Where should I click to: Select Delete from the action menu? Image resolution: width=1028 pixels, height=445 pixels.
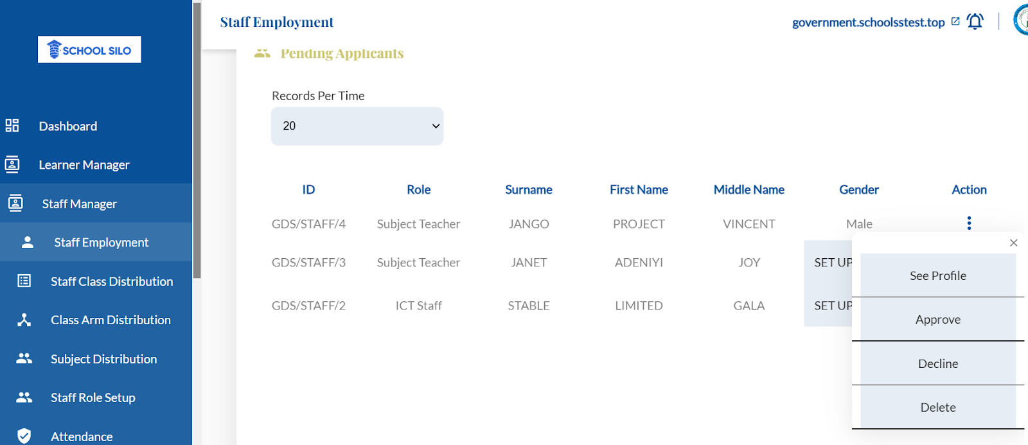937,407
